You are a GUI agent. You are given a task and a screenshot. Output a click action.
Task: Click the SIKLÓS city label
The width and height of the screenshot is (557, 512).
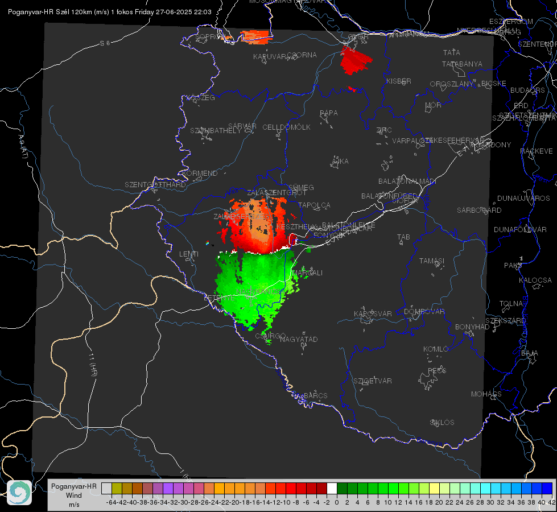pos(442,423)
